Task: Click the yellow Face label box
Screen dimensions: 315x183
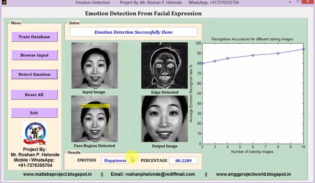Action: 95,106
